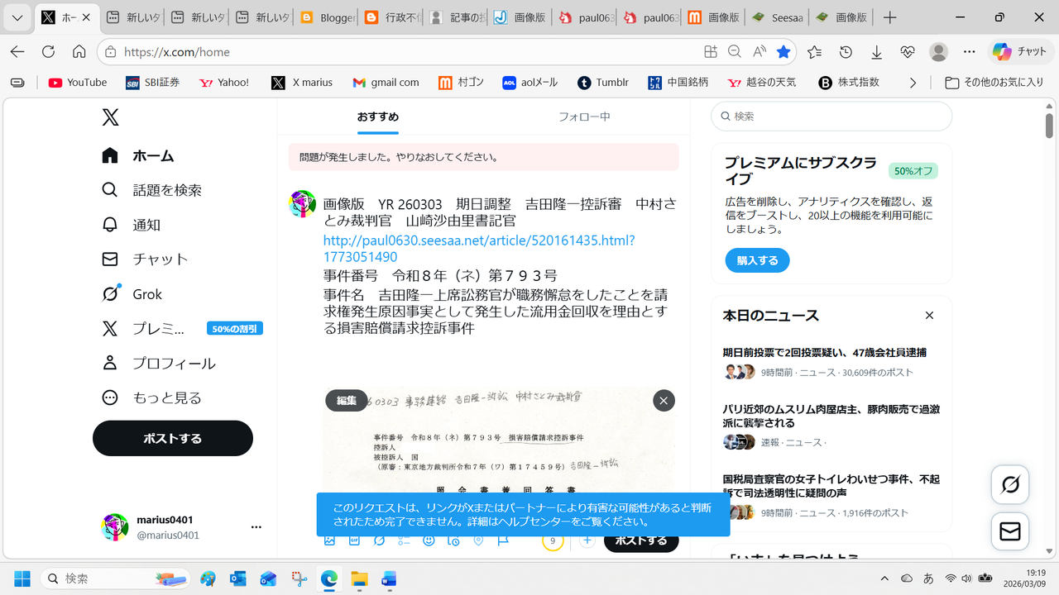Click 購入する premium button
Viewport: 1059px width, 595px height.
(x=757, y=260)
